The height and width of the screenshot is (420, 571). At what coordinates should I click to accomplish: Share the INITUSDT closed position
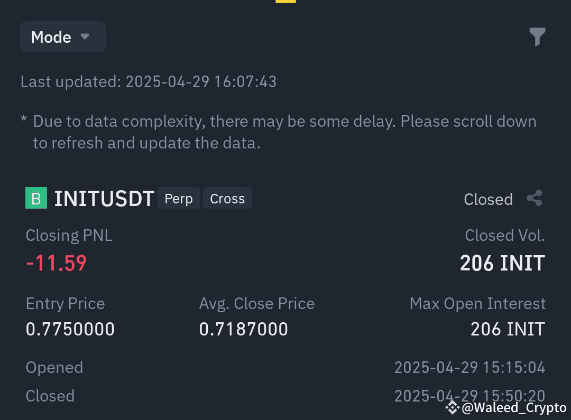[x=535, y=198]
